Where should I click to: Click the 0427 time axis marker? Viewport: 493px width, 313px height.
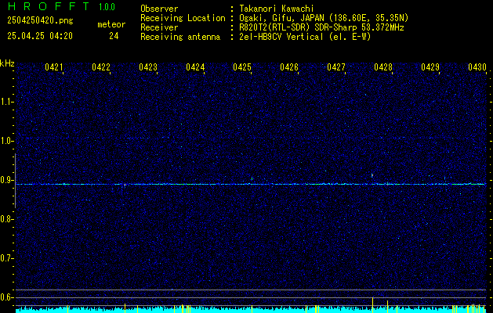[336, 67]
